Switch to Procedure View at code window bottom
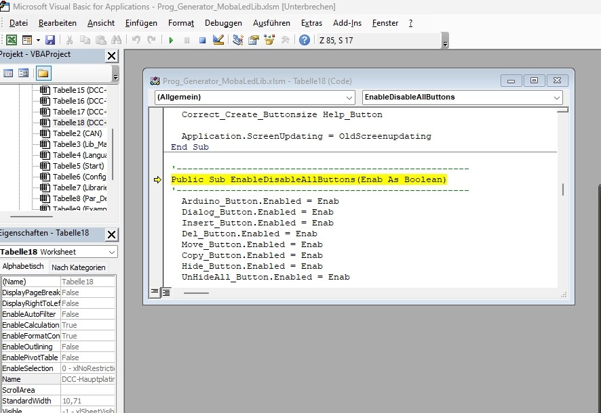The height and width of the screenshot is (413, 601). click(155, 292)
